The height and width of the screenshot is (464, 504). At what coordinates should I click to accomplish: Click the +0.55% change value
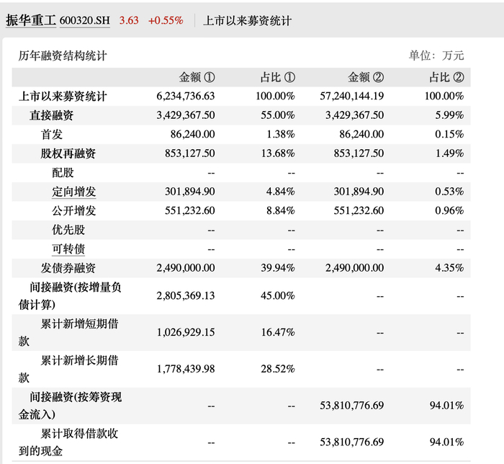click(166, 21)
